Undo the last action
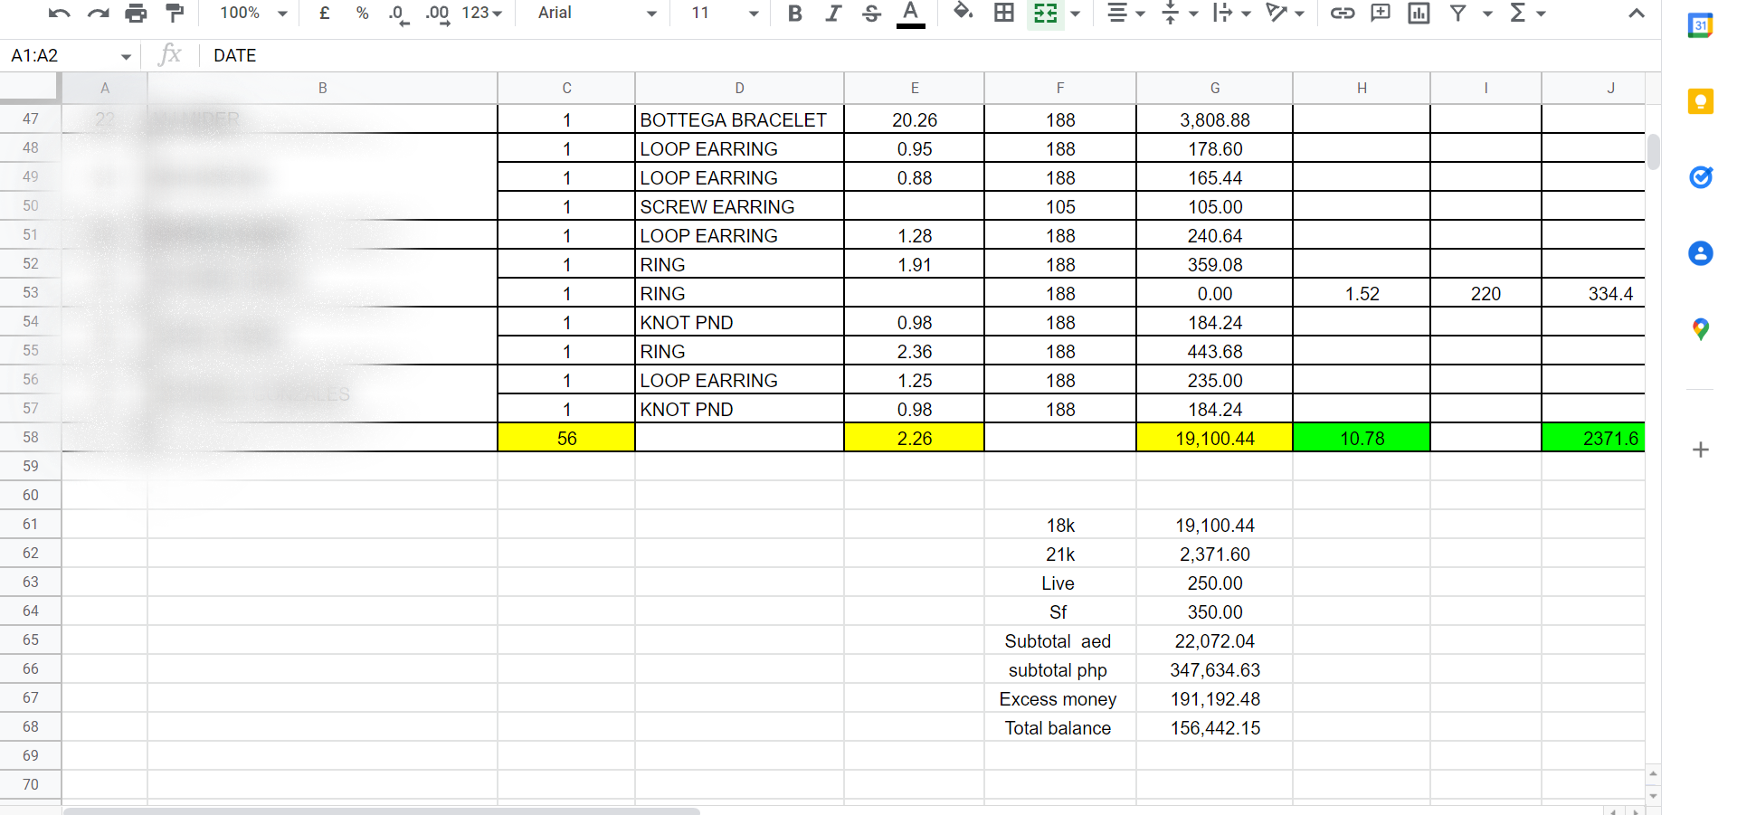 tap(60, 13)
